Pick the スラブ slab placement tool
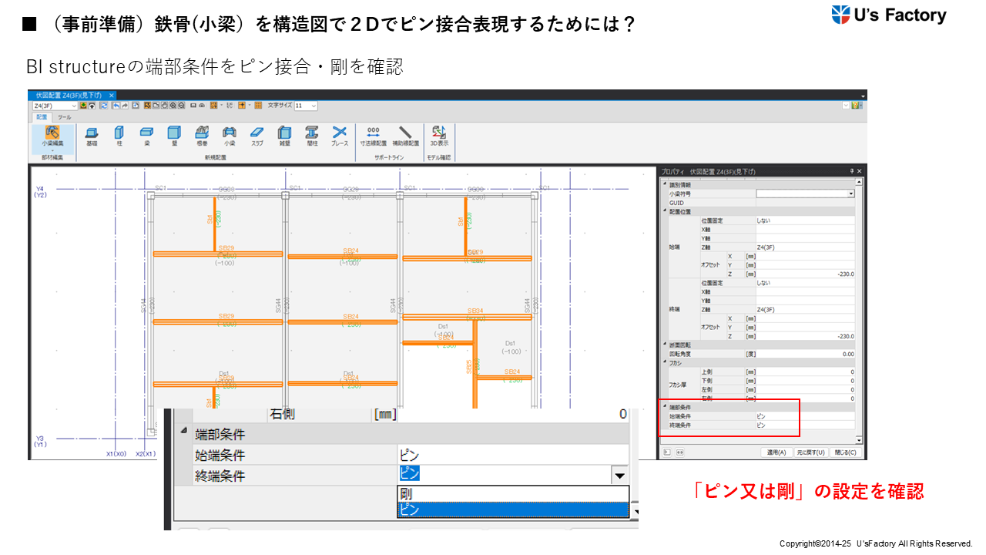 pyautogui.click(x=257, y=136)
